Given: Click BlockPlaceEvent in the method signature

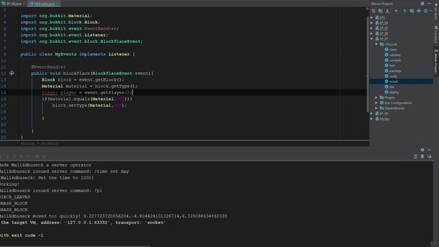Looking at the screenshot, I should [x=112, y=73].
